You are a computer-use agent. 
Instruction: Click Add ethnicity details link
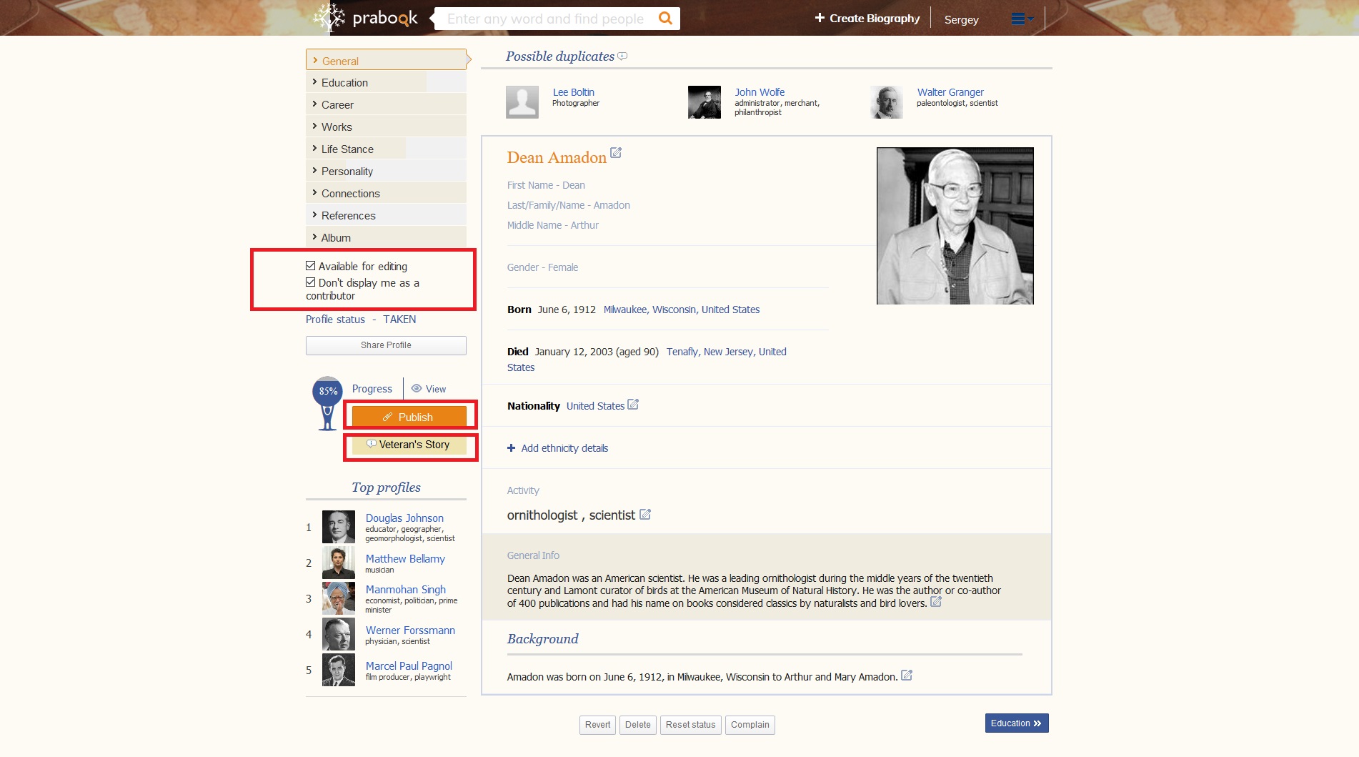[x=564, y=448]
